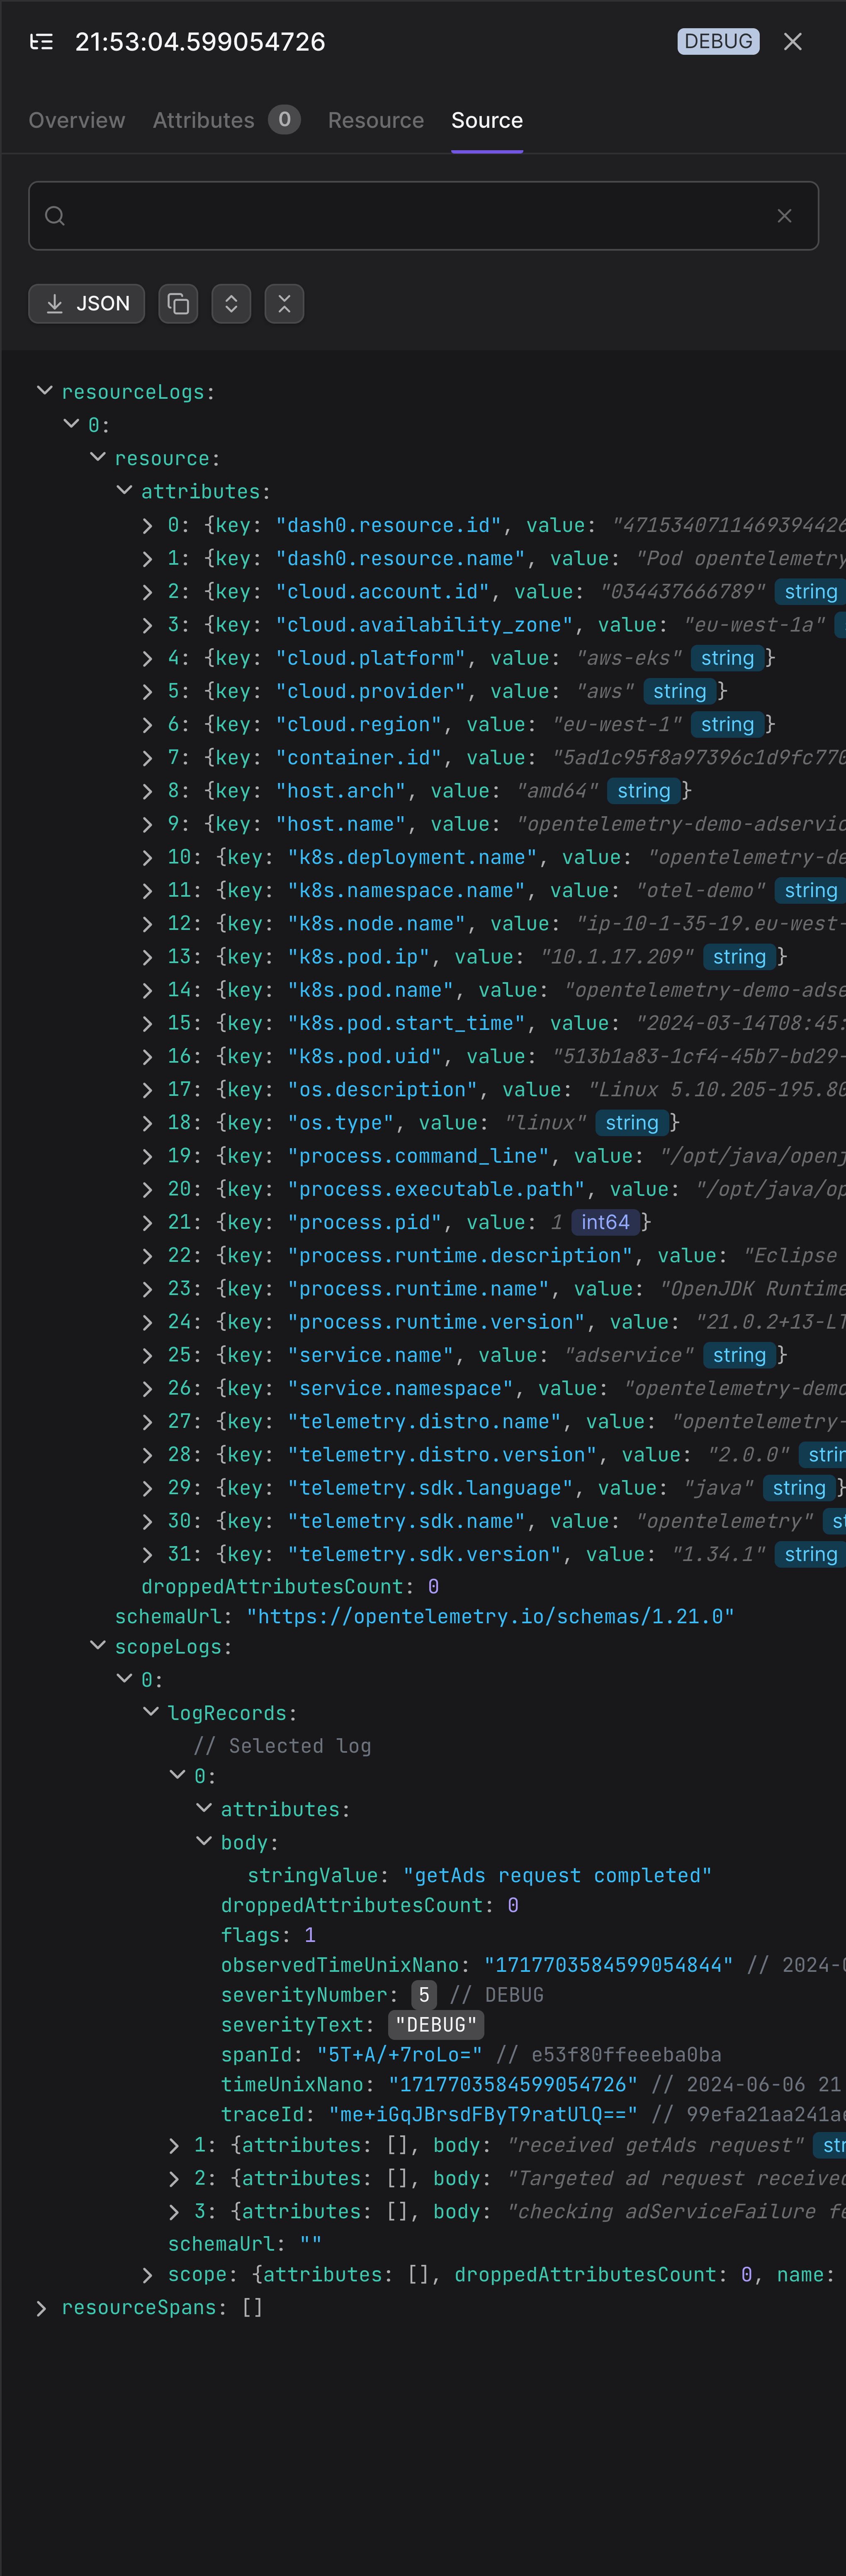This screenshot has width=846, height=2576.
Task: Click the DEBUG severity badge
Action: pos(718,41)
